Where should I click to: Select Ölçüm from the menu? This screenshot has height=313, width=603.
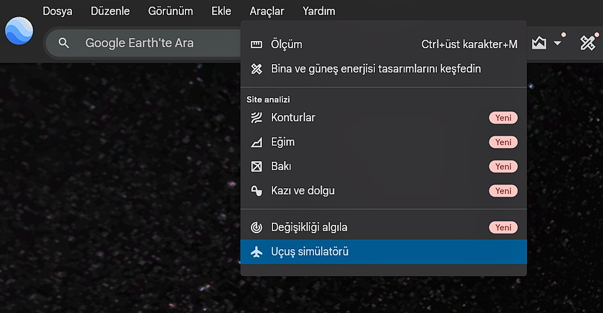(383, 44)
